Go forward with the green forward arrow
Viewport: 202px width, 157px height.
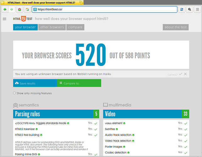point(12,9)
